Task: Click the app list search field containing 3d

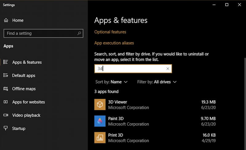Action: point(133,69)
